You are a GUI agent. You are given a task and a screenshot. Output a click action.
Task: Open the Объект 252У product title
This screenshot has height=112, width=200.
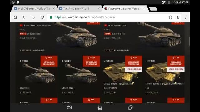pos(67,88)
